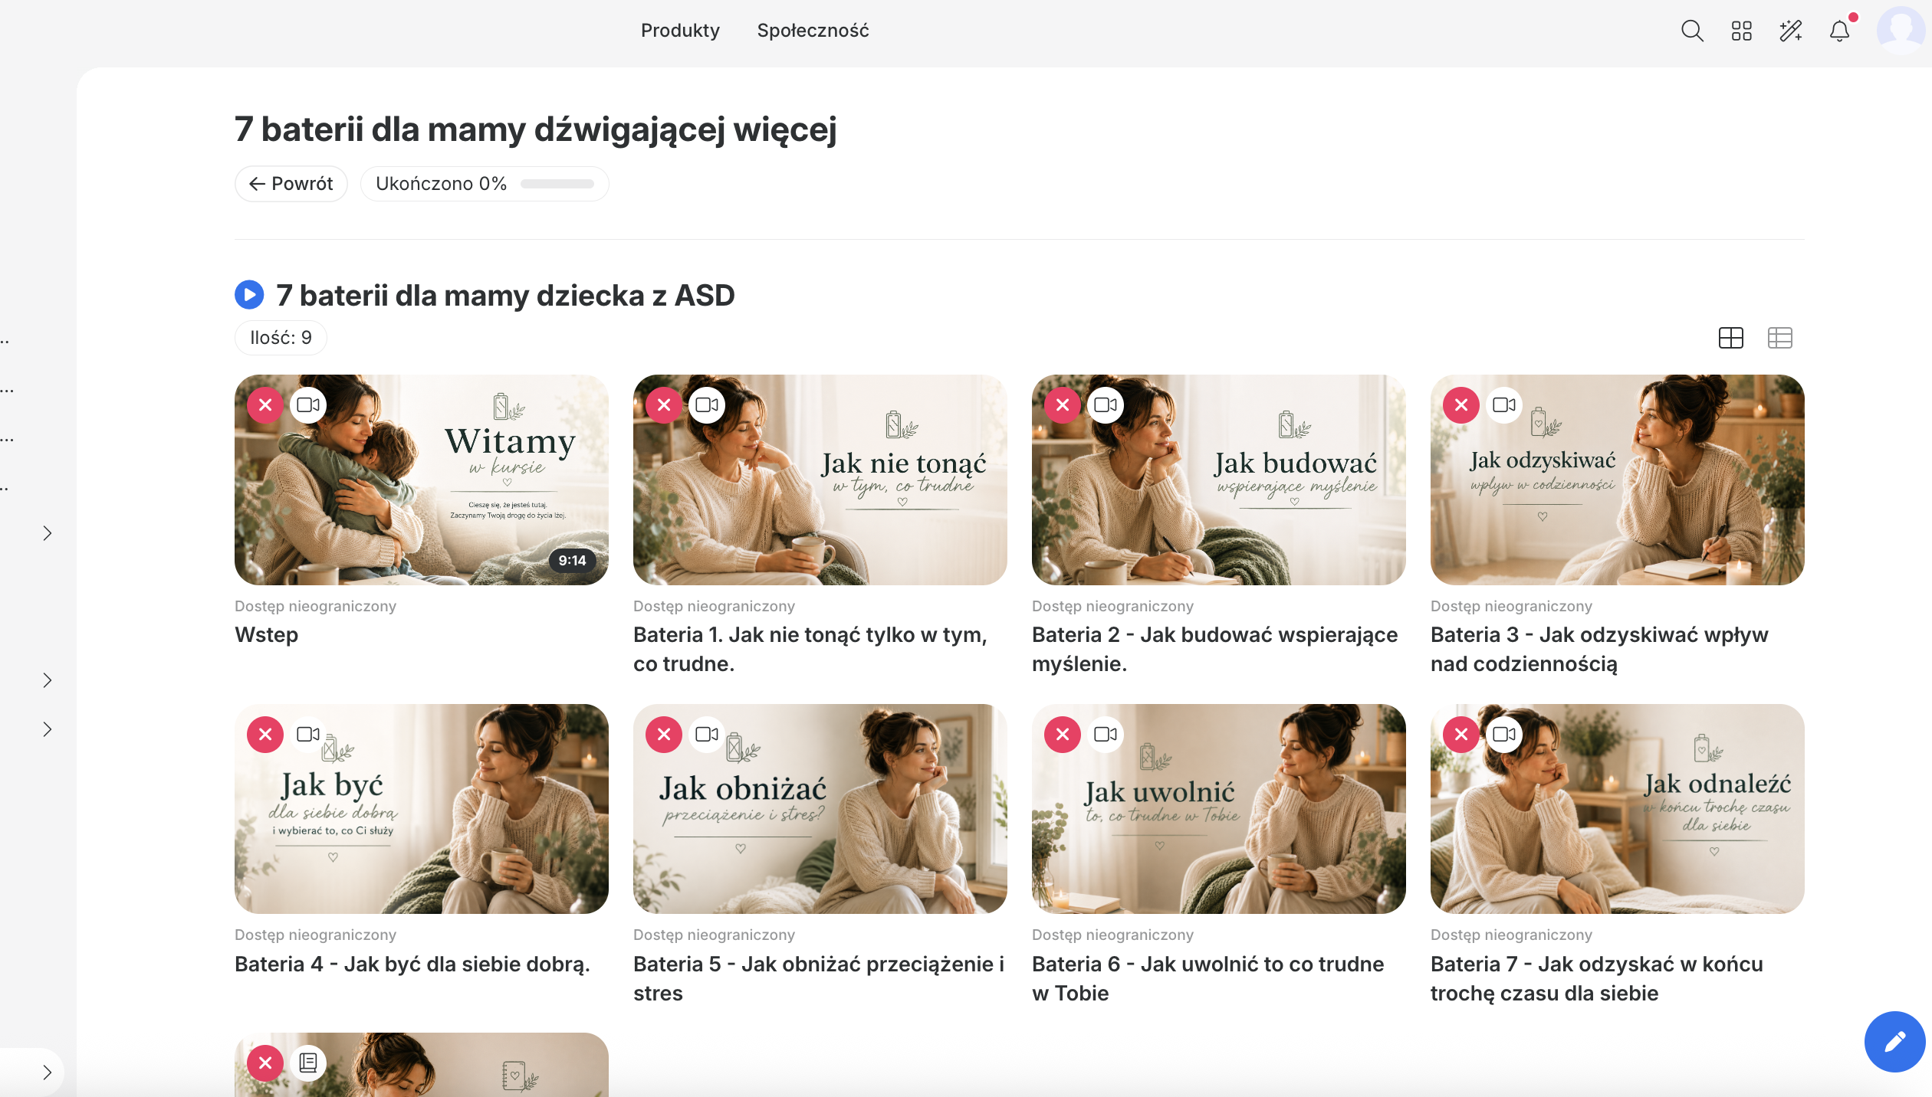Click the video icon on Bateria 1 card

click(707, 404)
